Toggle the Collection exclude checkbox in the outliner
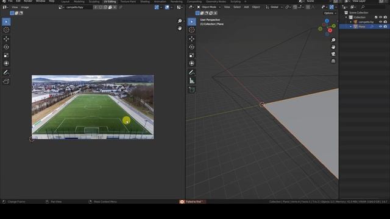This screenshot has height=219, width=390. coord(376,17)
